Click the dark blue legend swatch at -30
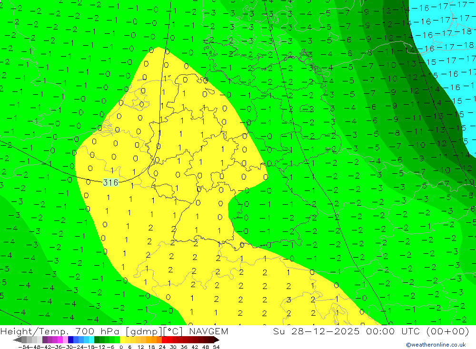Viewport: 476px width, 349px height. (70, 340)
